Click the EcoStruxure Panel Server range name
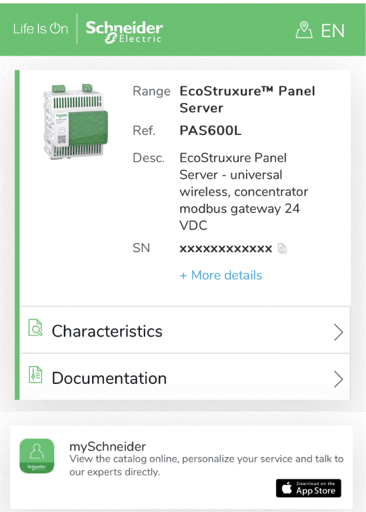 pyautogui.click(x=247, y=99)
